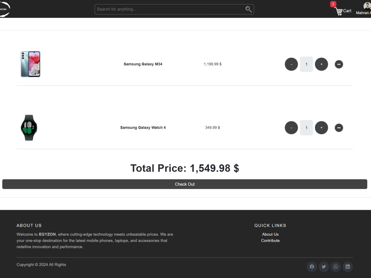Click the Samsung Galaxy M34 product name
This screenshot has width=371, height=278.
(x=143, y=64)
